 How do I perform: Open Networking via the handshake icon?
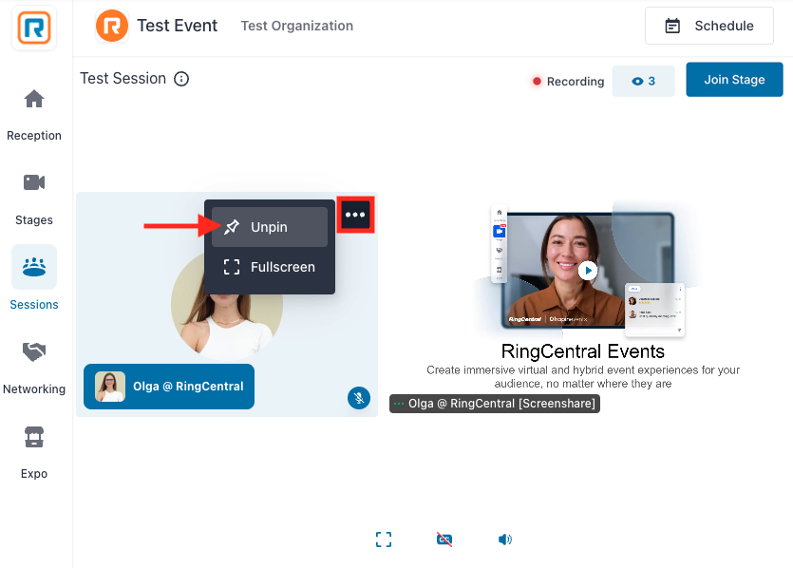click(34, 351)
